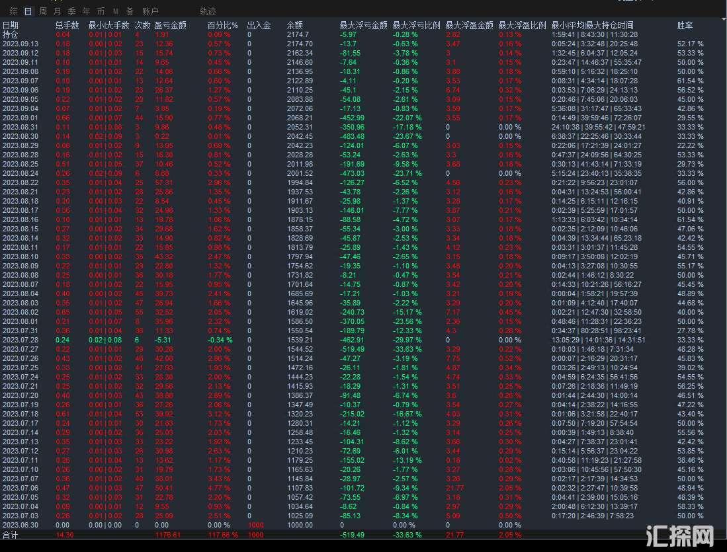Click the 余额 column header
The image size is (727, 552).
(x=295, y=25)
